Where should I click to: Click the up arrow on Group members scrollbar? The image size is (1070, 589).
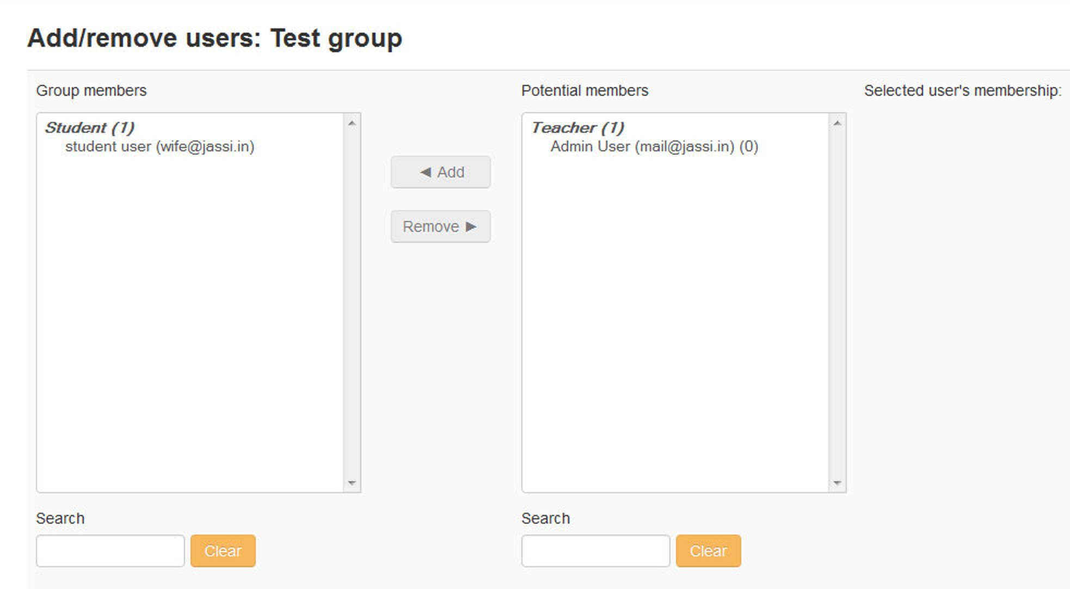pyautogui.click(x=351, y=123)
